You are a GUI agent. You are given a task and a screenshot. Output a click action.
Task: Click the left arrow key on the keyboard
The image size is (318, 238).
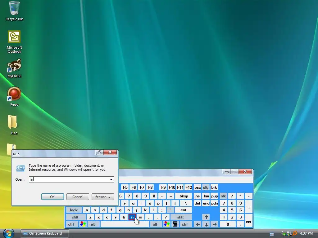click(x=198, y=224)
